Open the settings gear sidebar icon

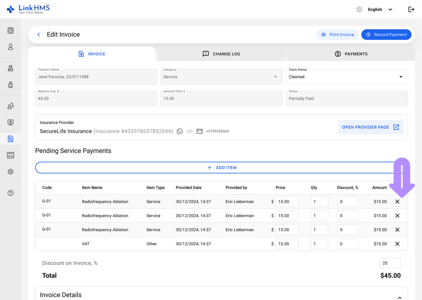(10, 172)
